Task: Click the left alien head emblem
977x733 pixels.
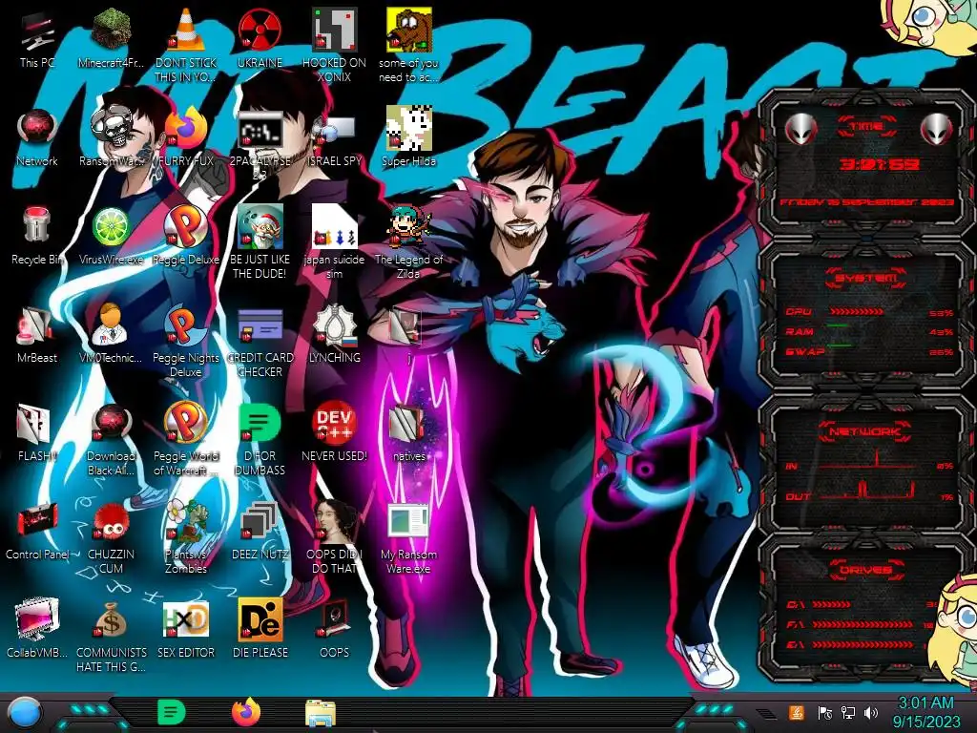Action: (801, 130)
